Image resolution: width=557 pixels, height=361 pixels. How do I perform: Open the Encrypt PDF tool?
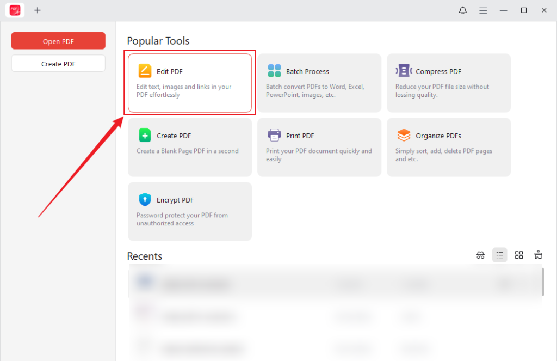click(189, 211)
